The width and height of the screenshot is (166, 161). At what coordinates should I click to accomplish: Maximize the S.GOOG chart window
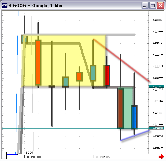click(153, 5)
